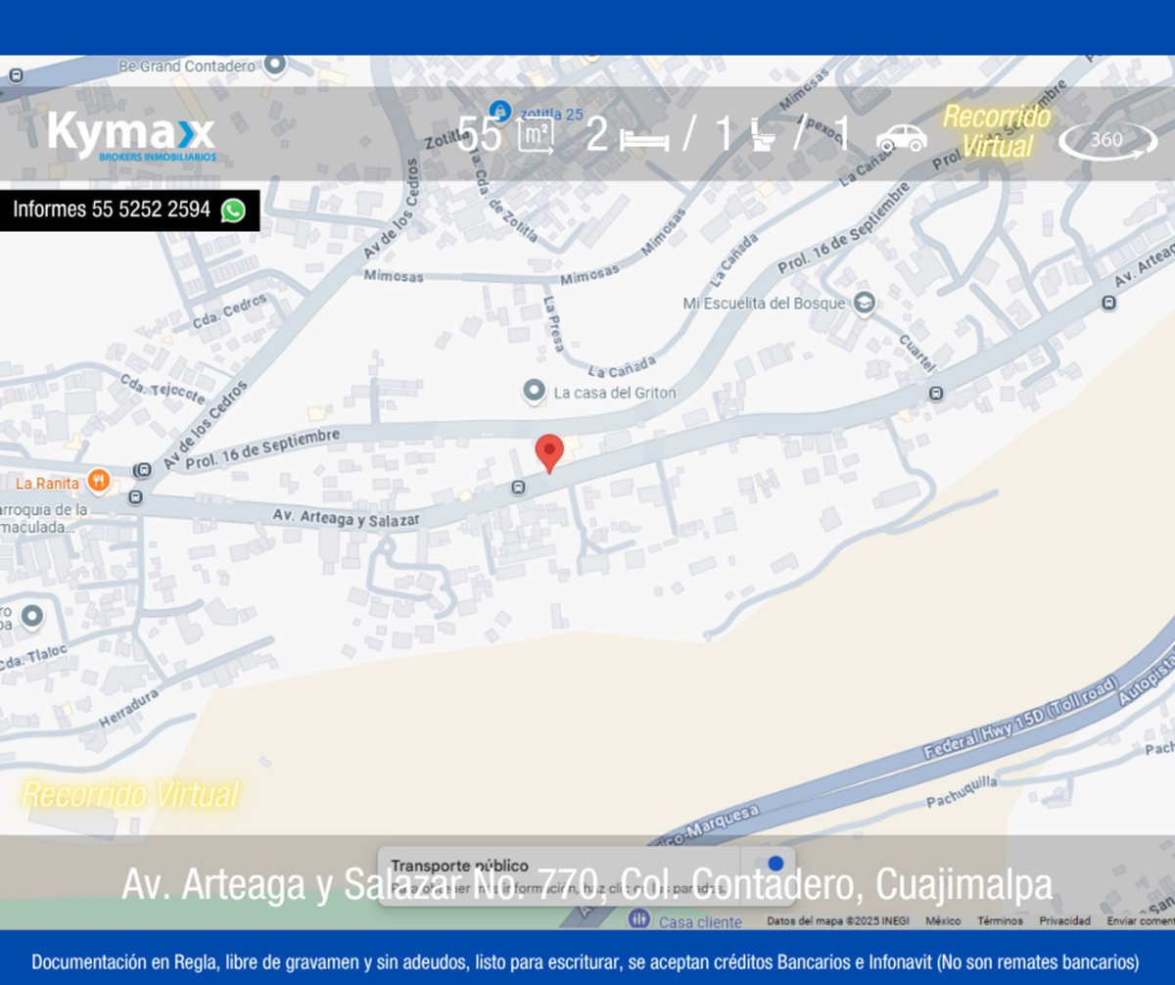Toggle the Transporte público switch
This screenshot has width=1175, height=985.
(x=768, y=864)
